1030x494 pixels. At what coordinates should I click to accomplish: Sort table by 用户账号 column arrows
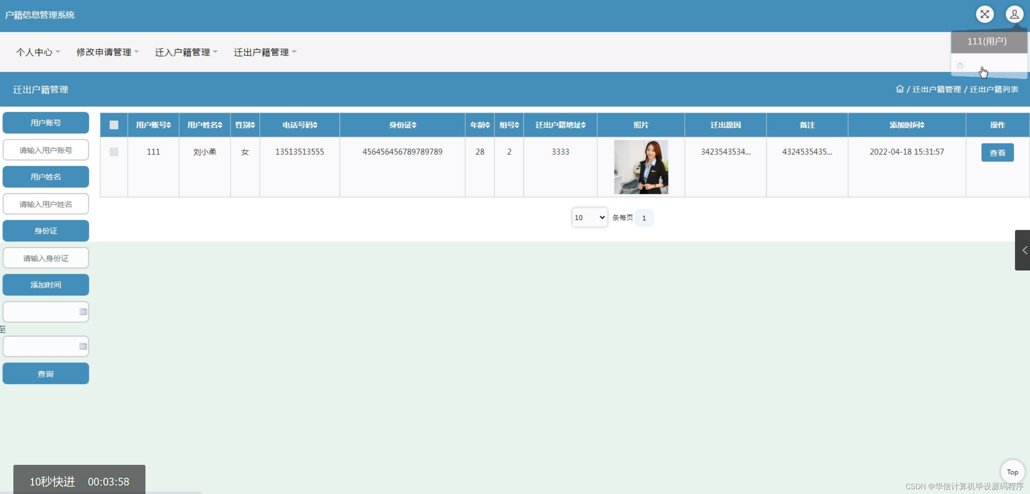[x=169, y=125]
